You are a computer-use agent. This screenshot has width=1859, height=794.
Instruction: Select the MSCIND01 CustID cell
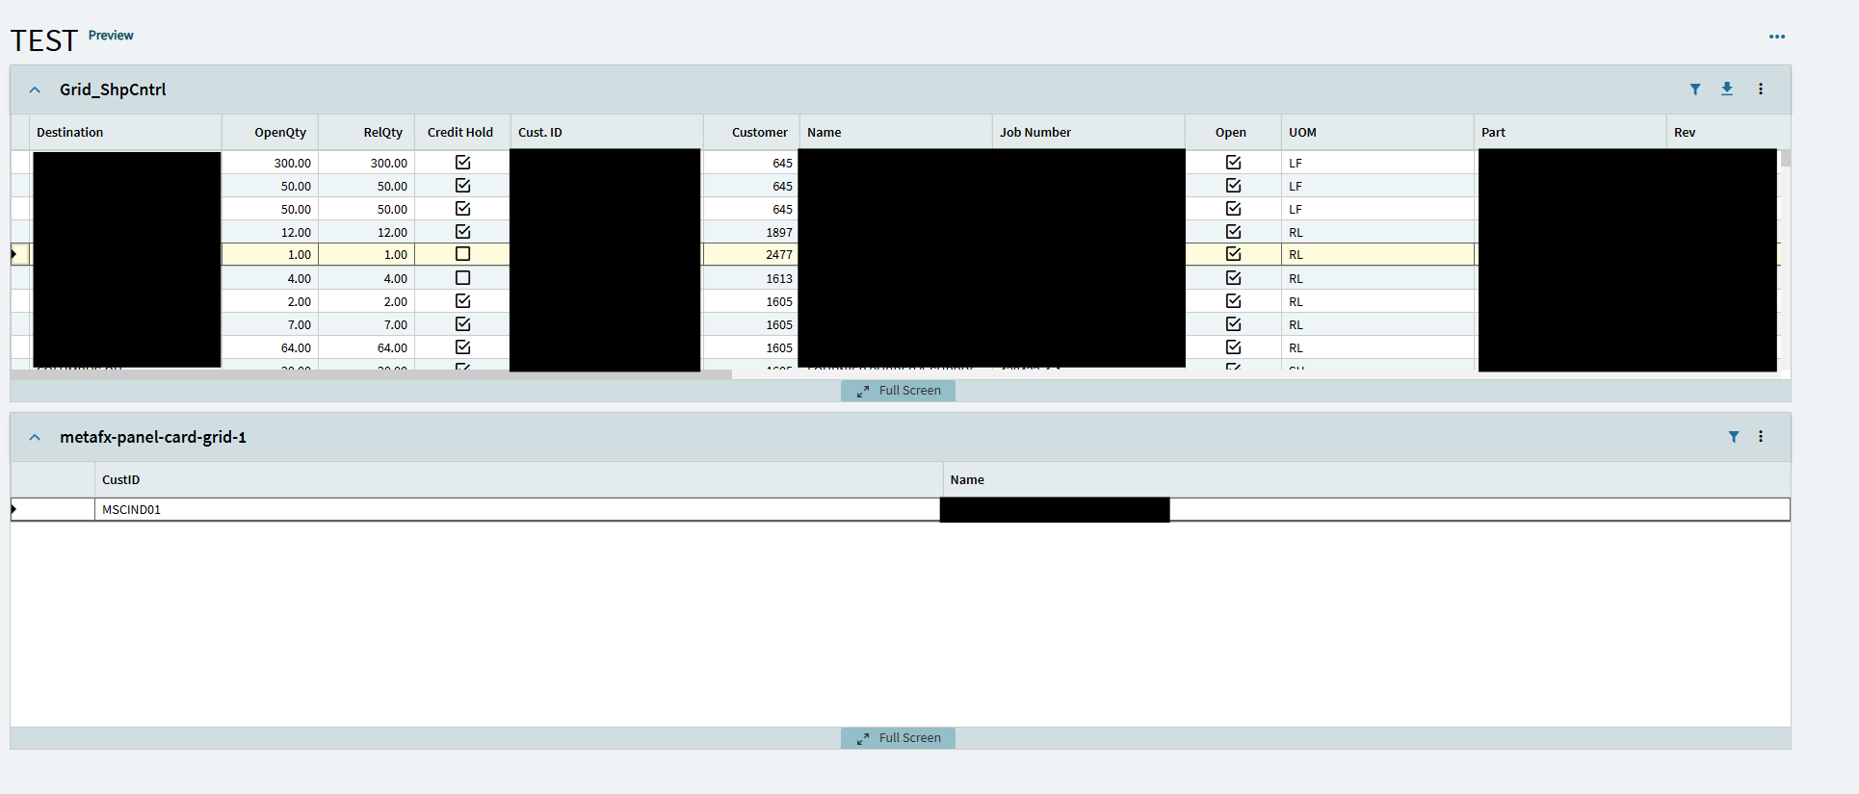518,509
